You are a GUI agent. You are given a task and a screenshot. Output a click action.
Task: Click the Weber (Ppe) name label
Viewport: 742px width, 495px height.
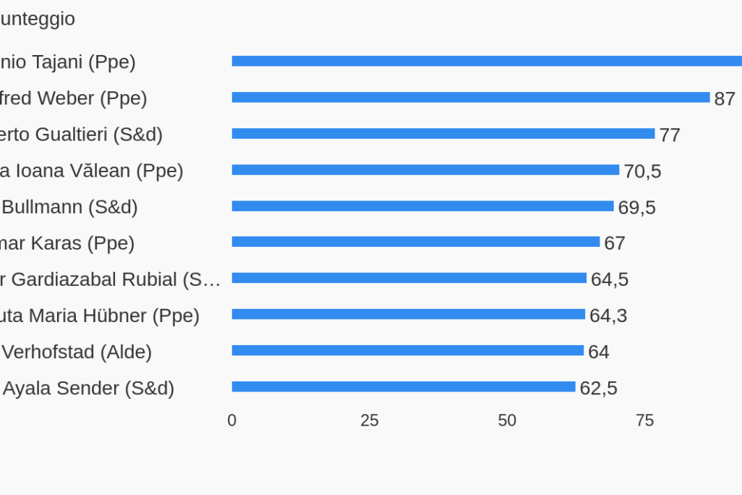click(x=73, y=98)
